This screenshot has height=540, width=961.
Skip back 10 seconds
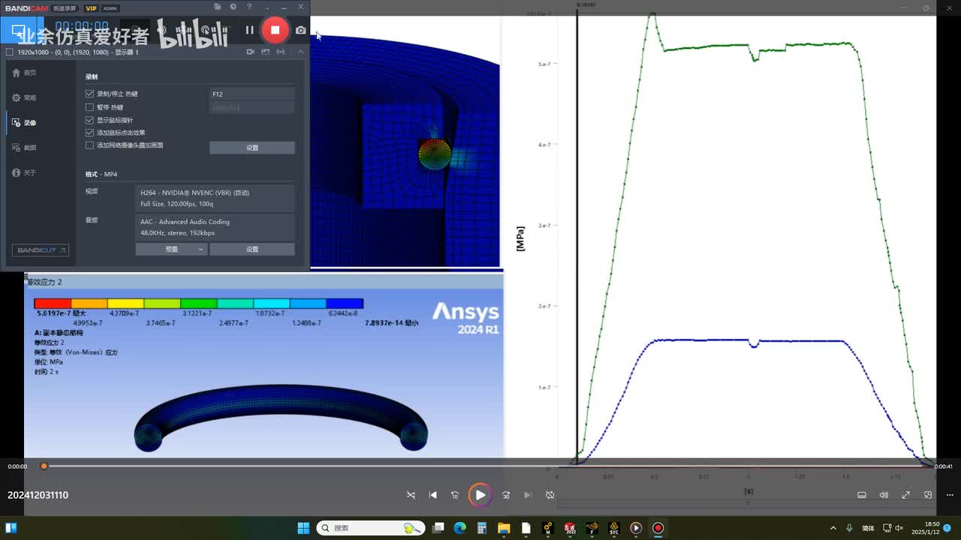(x=455, y=495)
